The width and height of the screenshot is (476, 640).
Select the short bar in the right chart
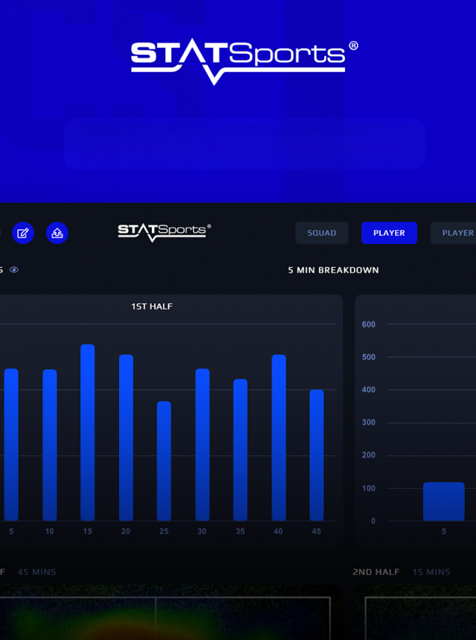click(x=444, y=502)
